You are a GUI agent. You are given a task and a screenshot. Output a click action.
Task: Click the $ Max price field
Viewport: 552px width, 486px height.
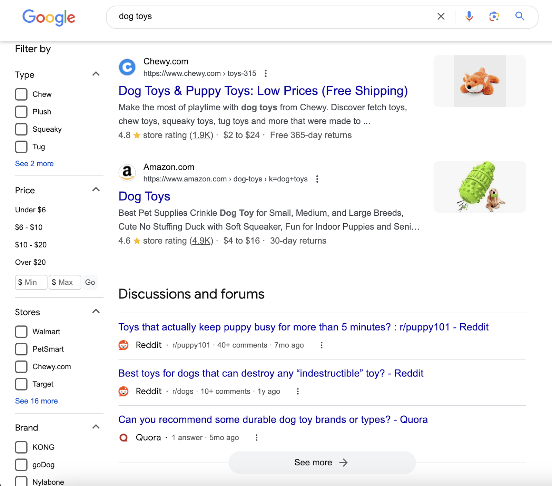[x=65, y=282]
